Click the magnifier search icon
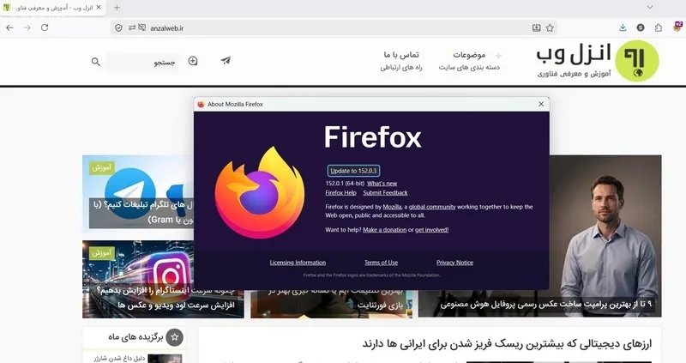The width and height of the screenshot is (686, 363). tap(96, 62)
